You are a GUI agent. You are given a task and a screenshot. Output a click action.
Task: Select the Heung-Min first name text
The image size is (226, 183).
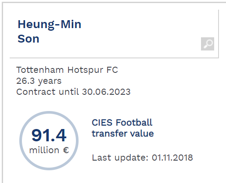point(50,25)
